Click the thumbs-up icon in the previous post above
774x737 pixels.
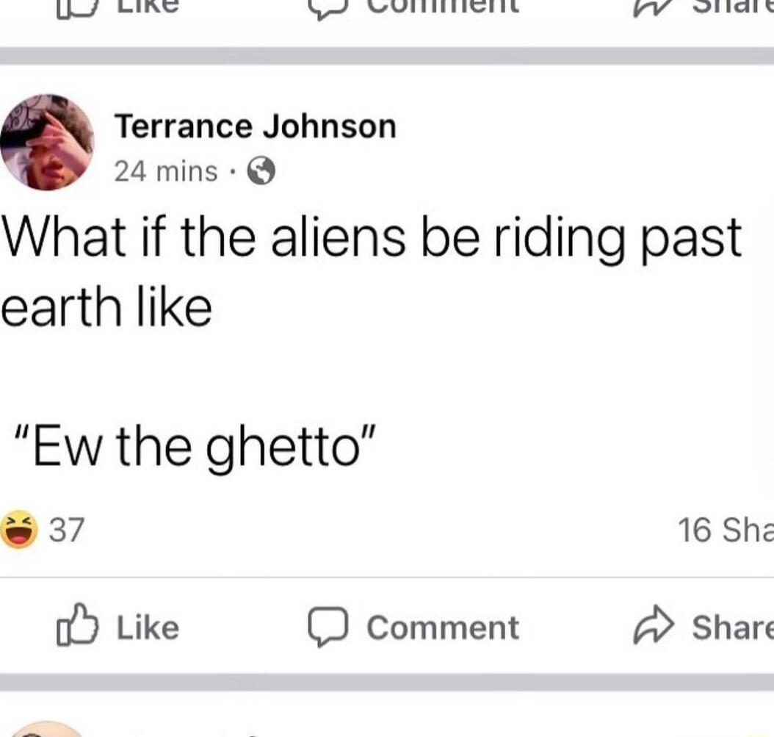(x=76, y=8)
